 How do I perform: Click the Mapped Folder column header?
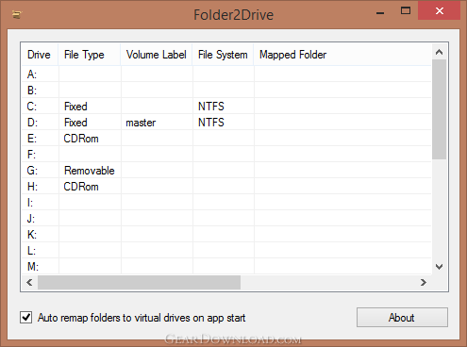[342, 55]
